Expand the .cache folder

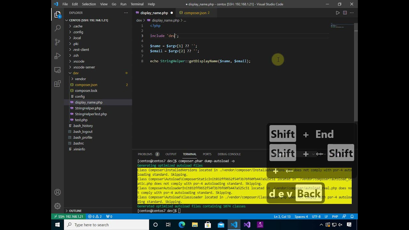[98, 26]
